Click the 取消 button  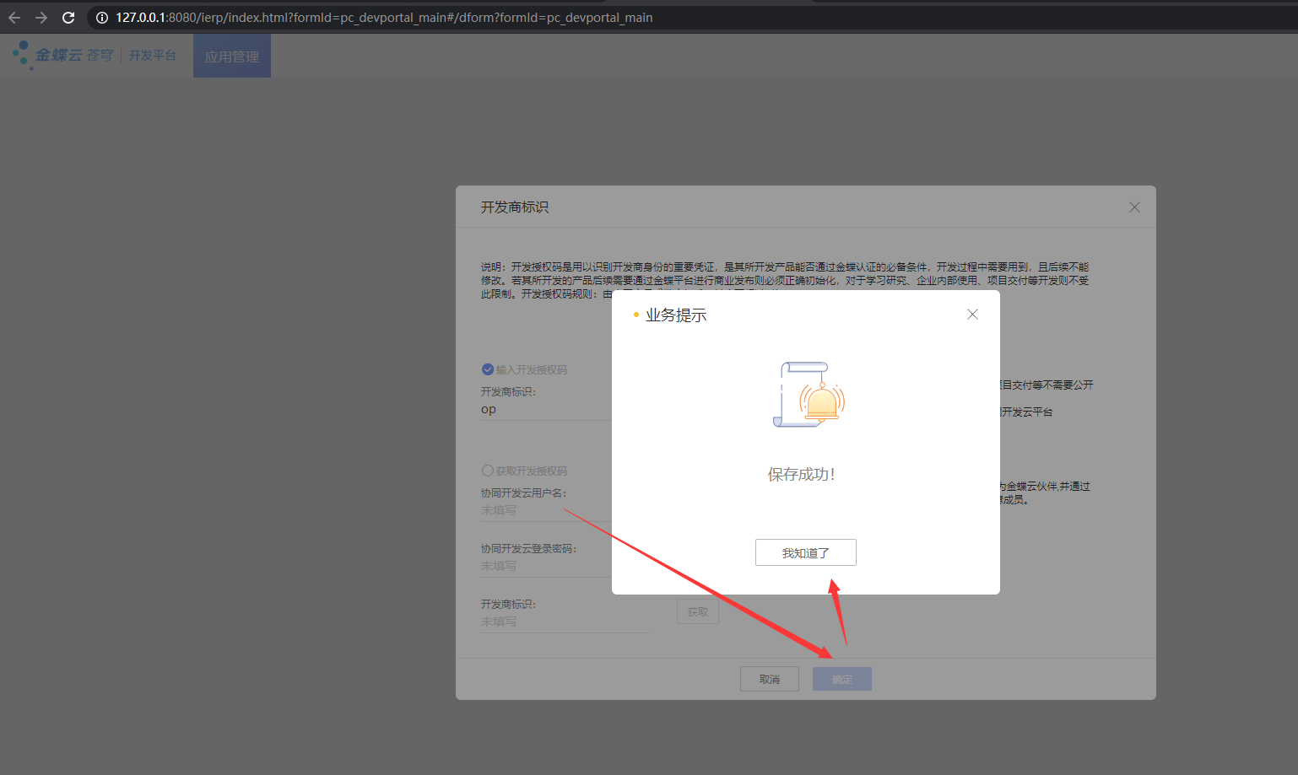769,679
